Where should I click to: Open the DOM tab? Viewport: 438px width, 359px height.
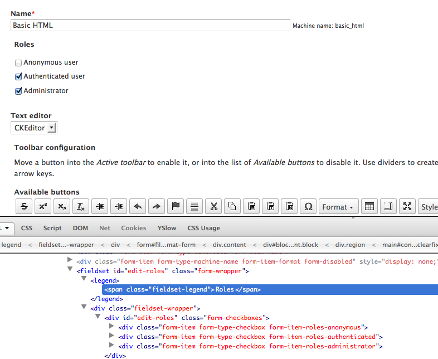click(x=80, y=228)
